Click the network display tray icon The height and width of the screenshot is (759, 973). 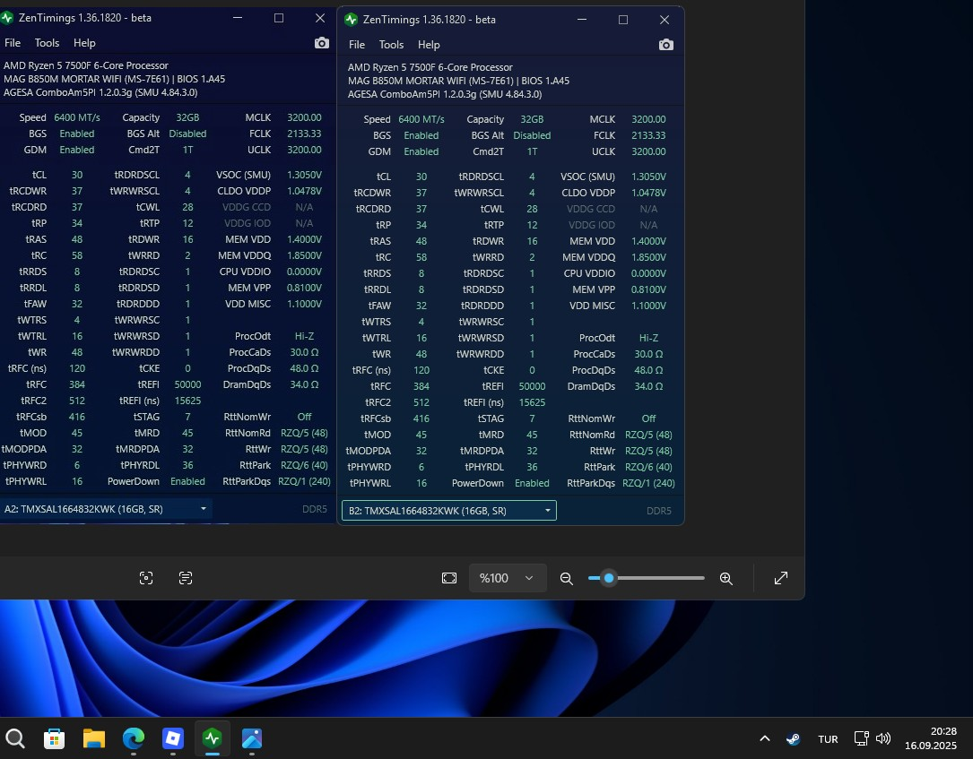click(861, 738)
